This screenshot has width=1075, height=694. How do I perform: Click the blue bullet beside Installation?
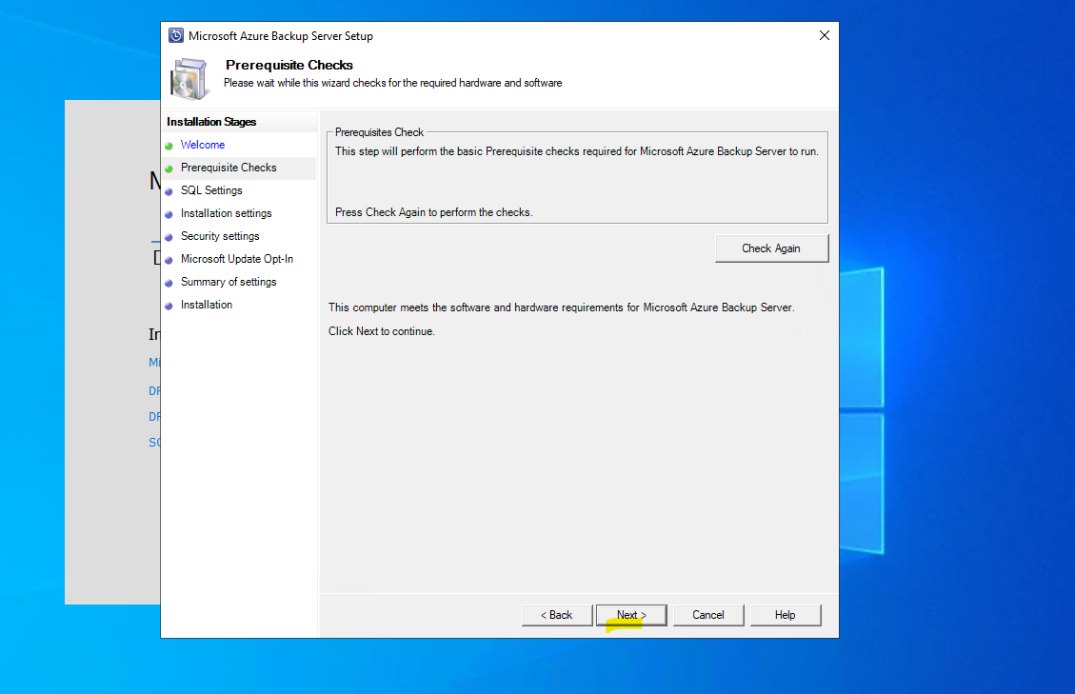click(x=169, y=306)
